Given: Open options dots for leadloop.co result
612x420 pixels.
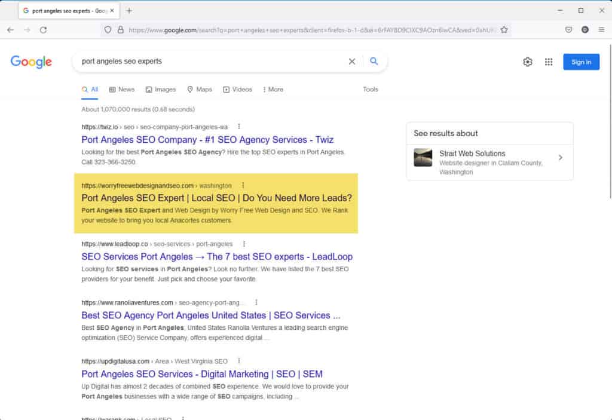Looking at the screenshot, I should pyautogui.click(x=244, y=244).
